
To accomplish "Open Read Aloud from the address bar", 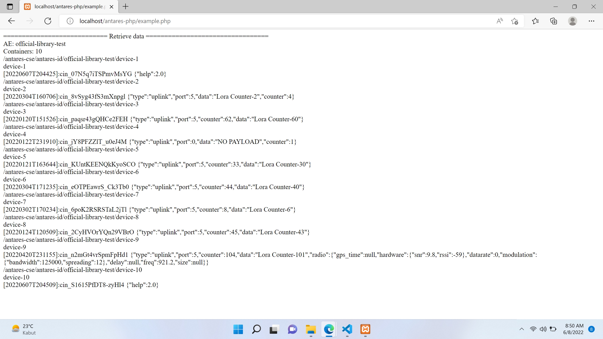I will [499, 21].
